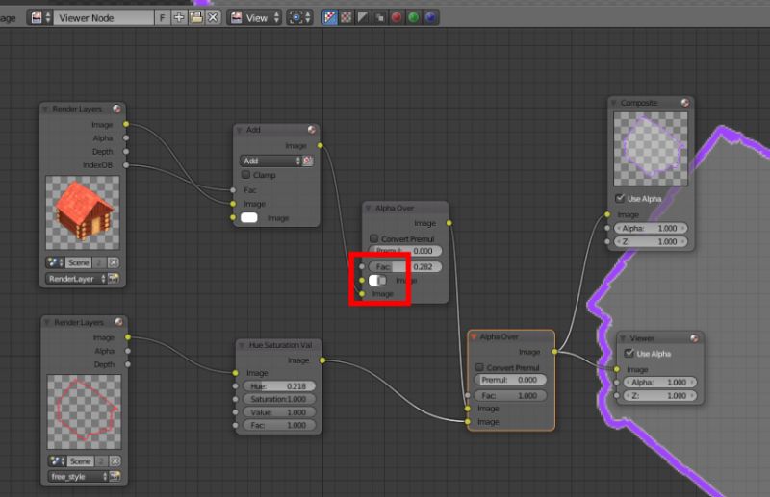Click the Viewer Node name field

pos(104,18)
